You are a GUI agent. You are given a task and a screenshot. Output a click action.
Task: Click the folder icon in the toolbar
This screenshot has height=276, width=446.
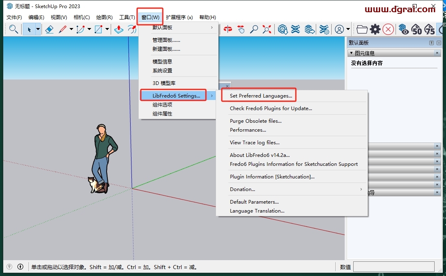pyautogui.click(x=362, y=29)
